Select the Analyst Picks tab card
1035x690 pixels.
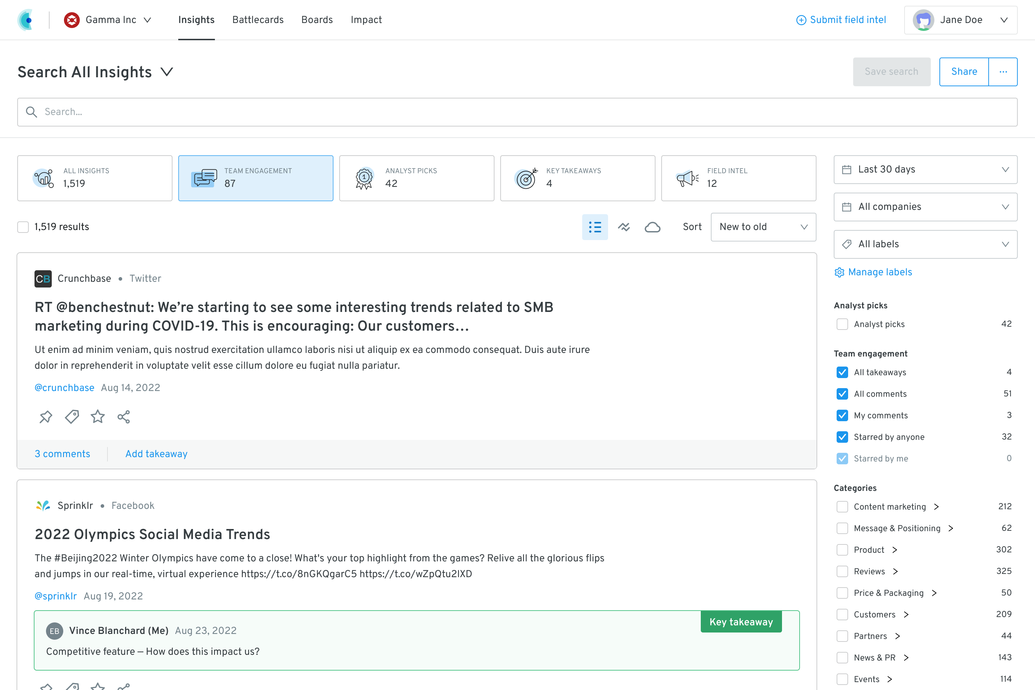click(x=416, y=178)
